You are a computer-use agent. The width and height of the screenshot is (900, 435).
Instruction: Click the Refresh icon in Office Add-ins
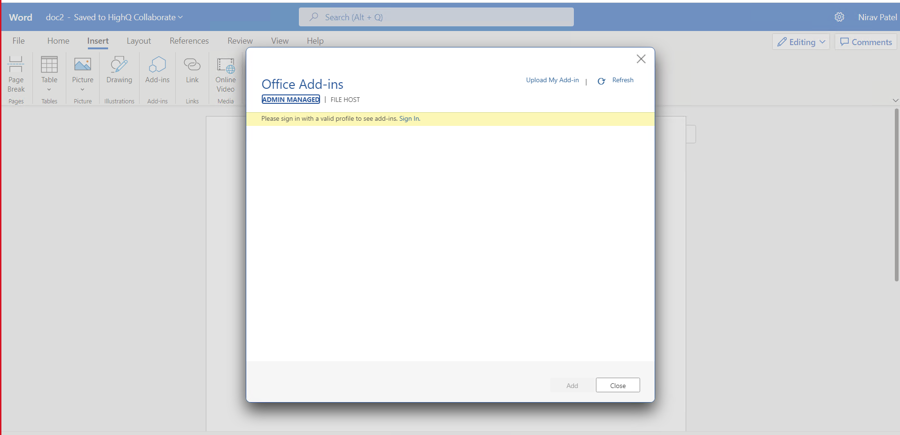coord(602,81)
